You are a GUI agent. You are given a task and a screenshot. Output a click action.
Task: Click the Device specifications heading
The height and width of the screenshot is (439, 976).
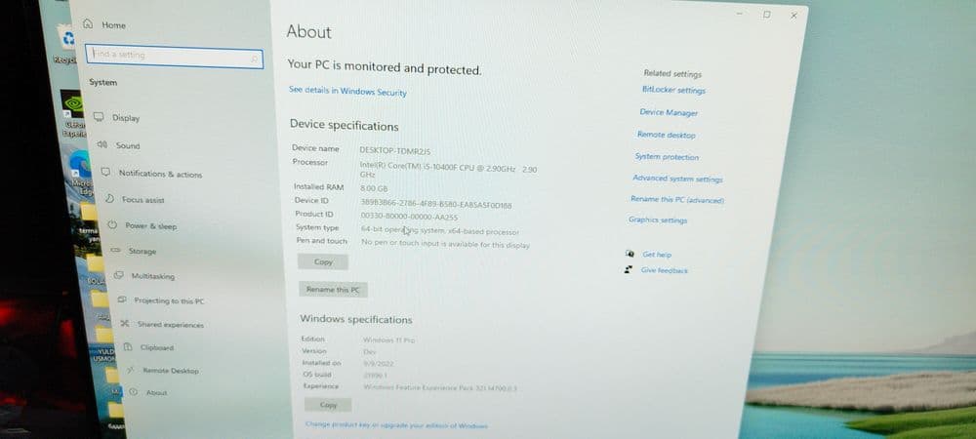[x=345, y=126]
